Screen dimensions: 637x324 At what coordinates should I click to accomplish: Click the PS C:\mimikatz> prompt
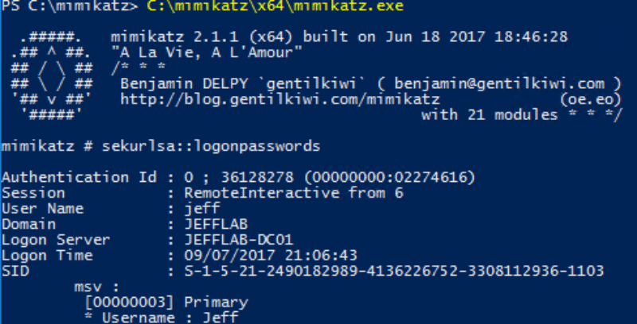pos(61,7)
